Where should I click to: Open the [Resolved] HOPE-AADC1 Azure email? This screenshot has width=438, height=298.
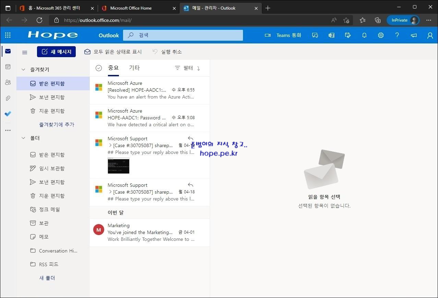pos(150,90)
